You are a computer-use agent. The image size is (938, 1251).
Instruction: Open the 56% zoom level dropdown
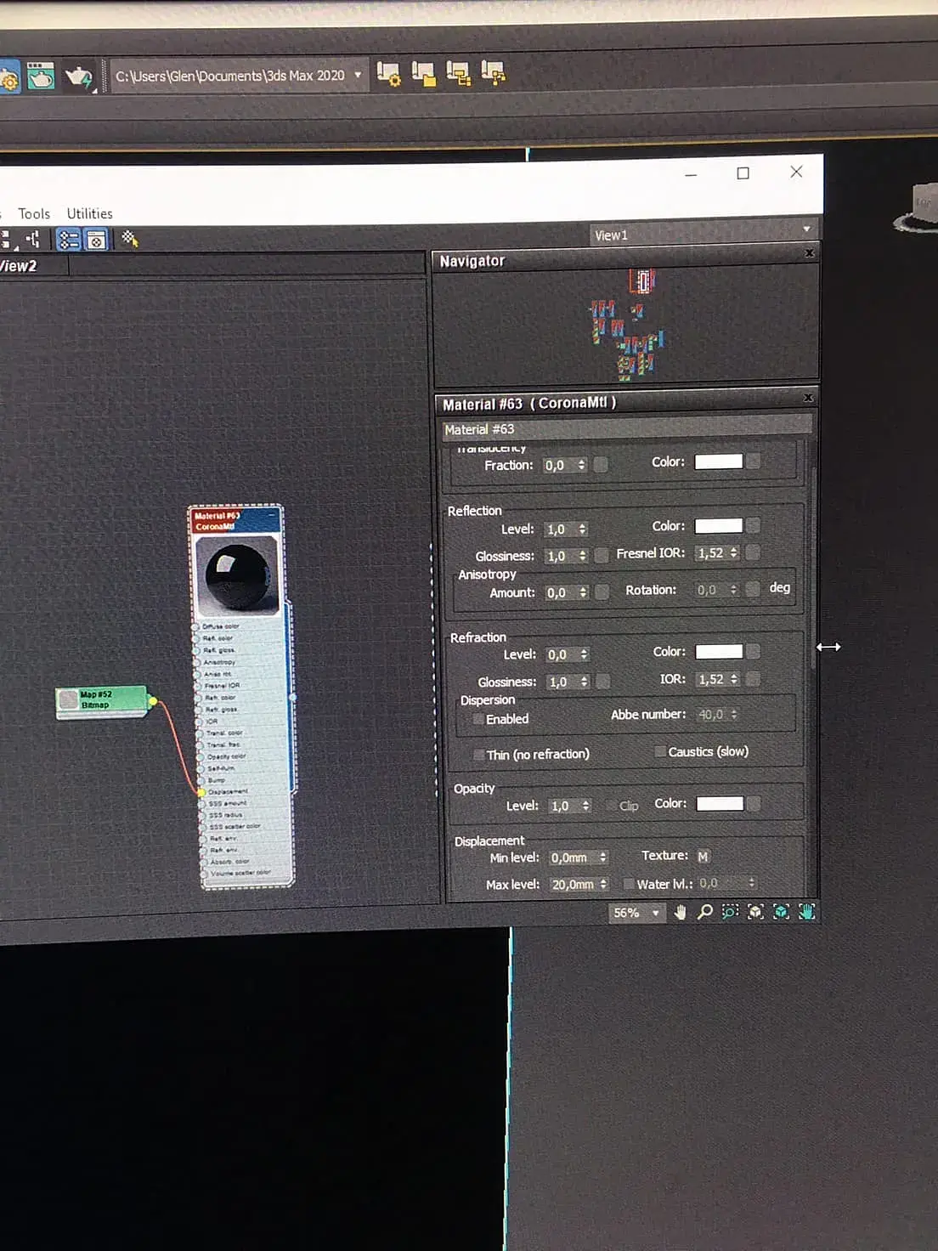[x=655, y=913]
